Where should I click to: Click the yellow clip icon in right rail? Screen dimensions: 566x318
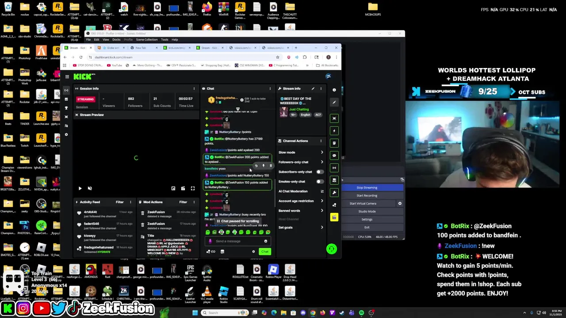point(334,217)
